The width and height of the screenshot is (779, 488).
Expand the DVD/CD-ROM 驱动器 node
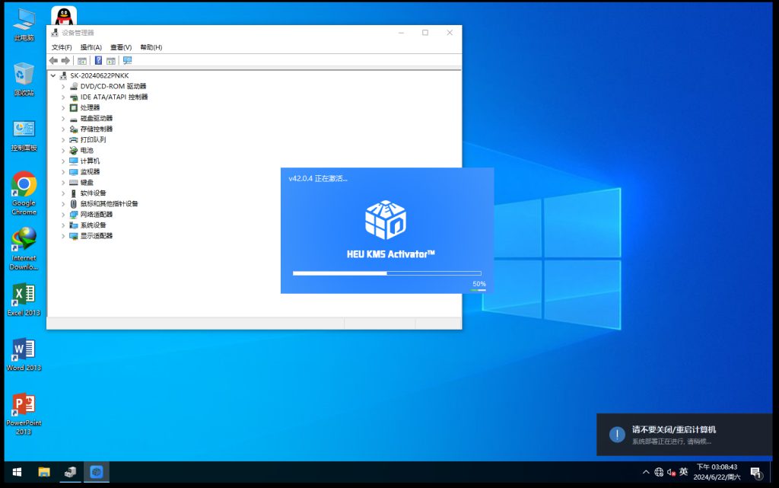63,87
